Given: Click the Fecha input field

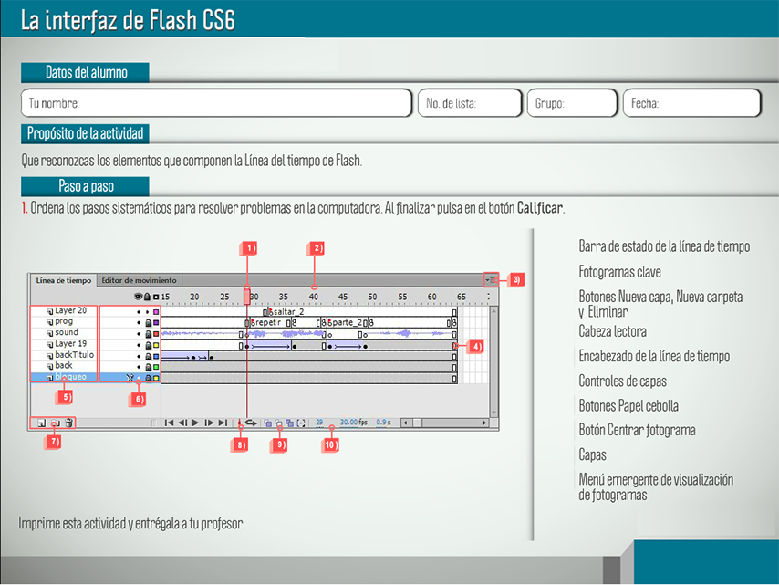Looking at the screenshot, I should click(691, 103).
